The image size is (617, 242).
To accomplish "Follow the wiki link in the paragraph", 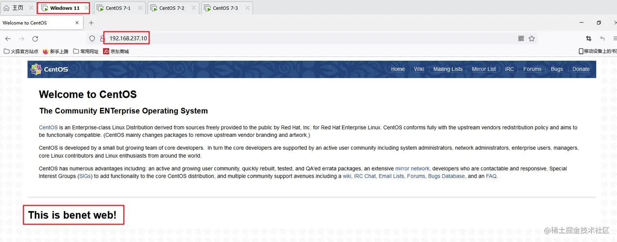I will (x=347, y=176).
